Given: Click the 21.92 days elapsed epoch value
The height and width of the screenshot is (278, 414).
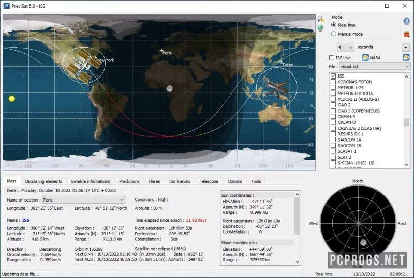Looking at the screenshot, I should (x=196, y=220).
